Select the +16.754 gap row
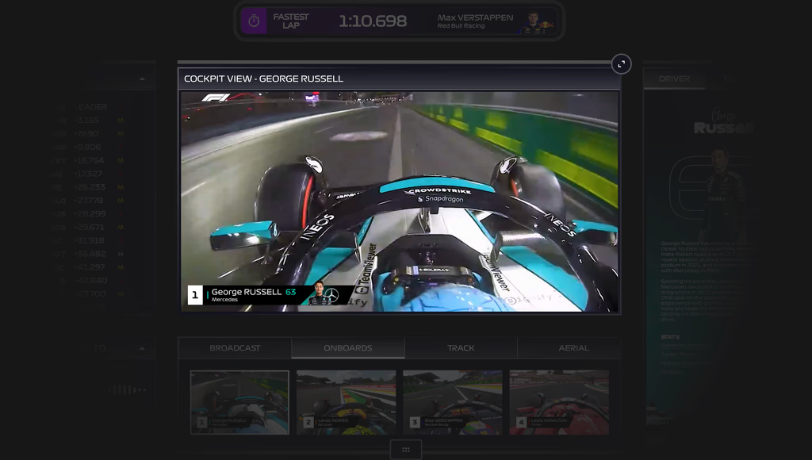812x460 pixels. [90, 160]
